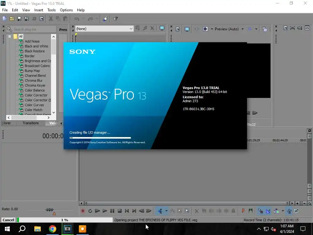Toggle Enable Snapping magnet icon
Image resolution: width=313 pixels, height=235 pixels.
(260, 211)
